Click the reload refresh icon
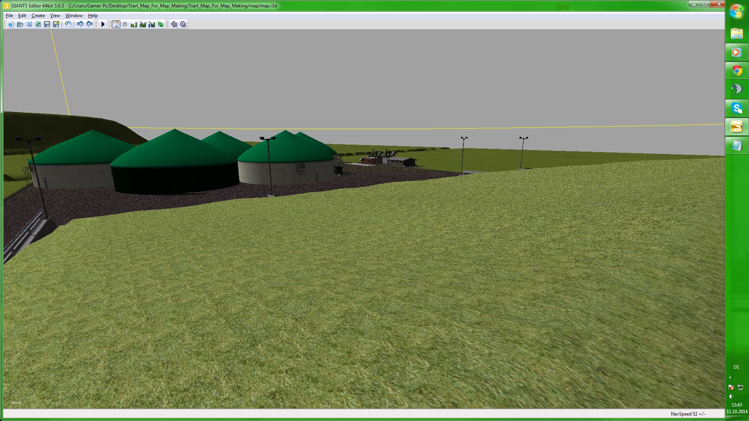This screenshot has width=749, height=421. (x=38, y=24)
